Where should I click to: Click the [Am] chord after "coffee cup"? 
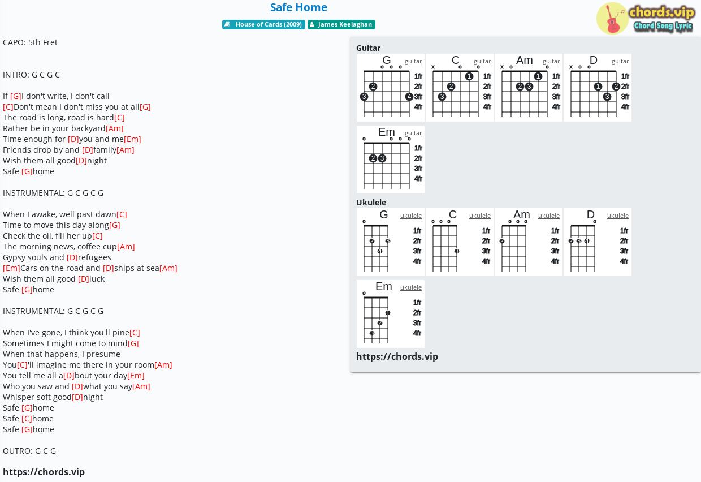126,247
